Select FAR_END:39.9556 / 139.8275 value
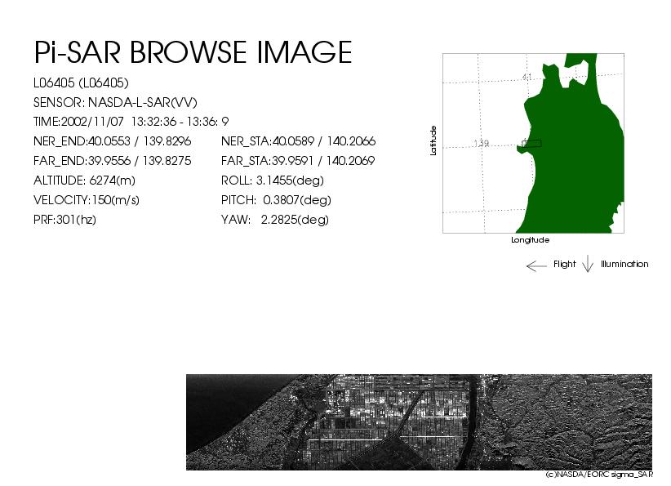The image size is (671, 486). 112,161
